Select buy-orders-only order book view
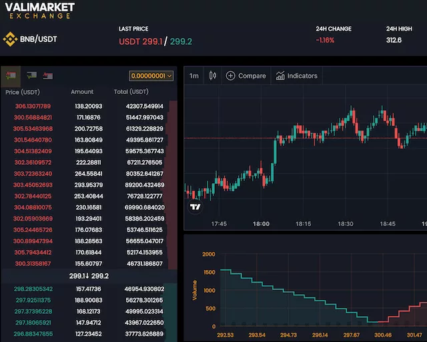Viewport: 427px width, 342px height. (x=31, y=75)
